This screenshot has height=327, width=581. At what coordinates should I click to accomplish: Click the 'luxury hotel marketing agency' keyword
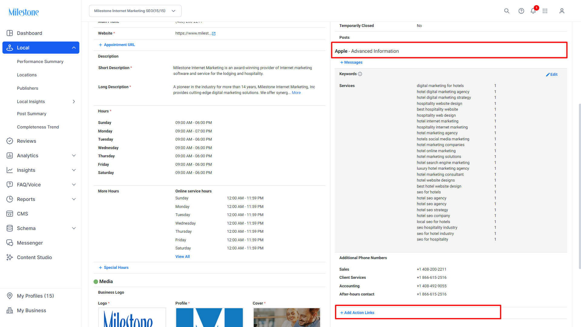[443, 169]
